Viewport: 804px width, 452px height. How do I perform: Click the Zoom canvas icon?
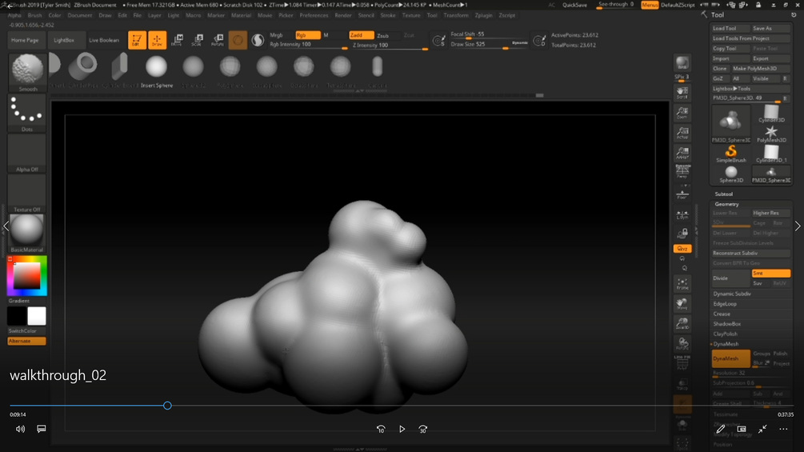click(x=682, y=113)
